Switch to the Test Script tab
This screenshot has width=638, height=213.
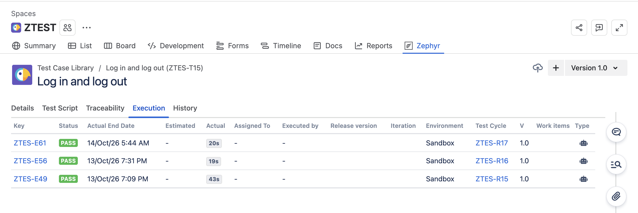pyautogui.click(x=60, y=108)
